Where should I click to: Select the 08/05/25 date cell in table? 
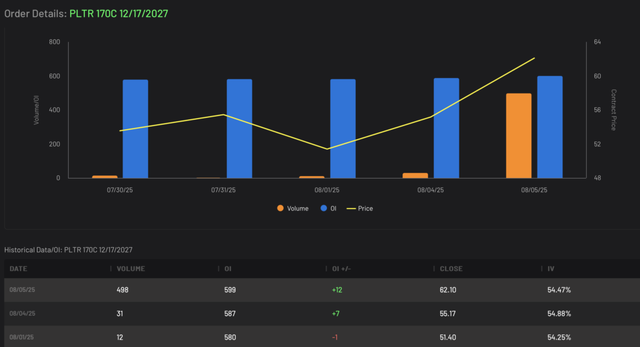click(22, 290)
